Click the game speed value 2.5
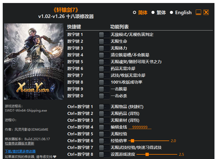Viewport: 218px width, 159px height. [181, 155]
